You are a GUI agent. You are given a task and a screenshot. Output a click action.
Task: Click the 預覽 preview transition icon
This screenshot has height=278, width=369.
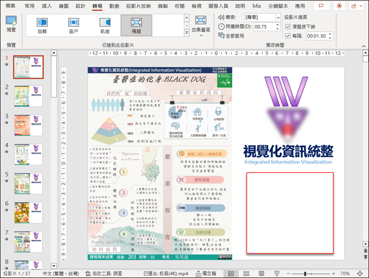click(11, 24)
